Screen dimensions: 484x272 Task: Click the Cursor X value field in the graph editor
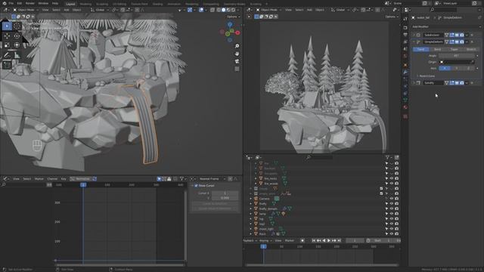coord(225,193)
